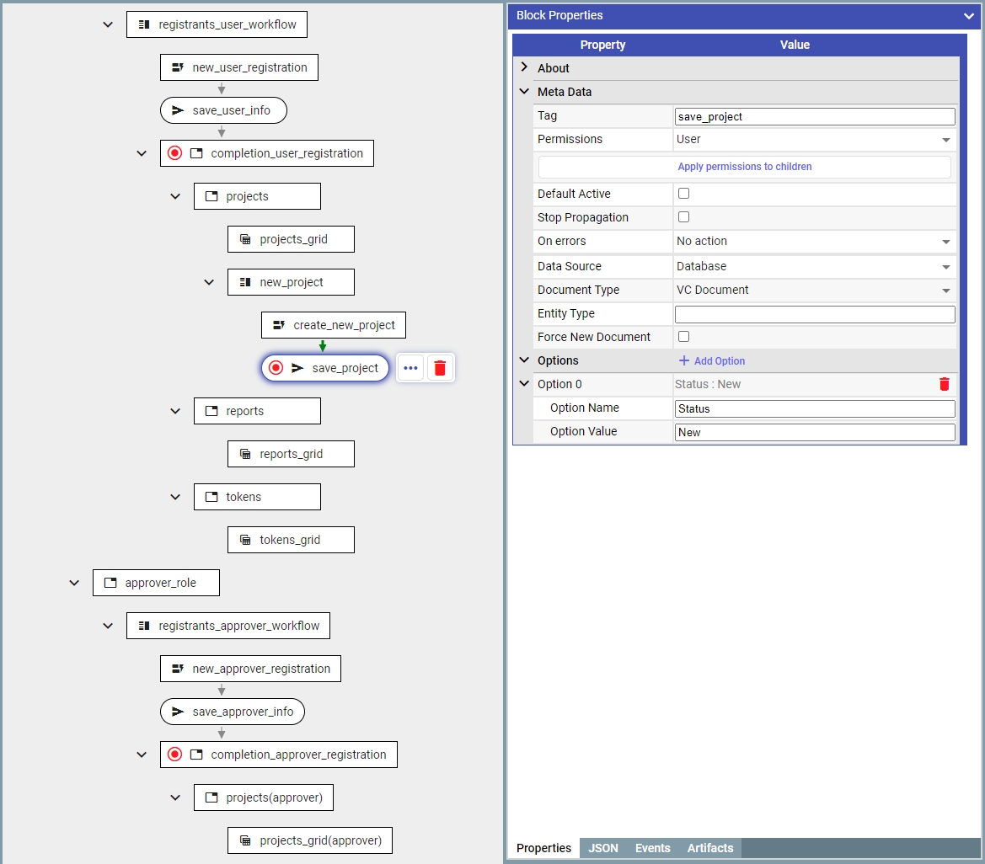
Task: Expand the About section
Action: point(524,67)
